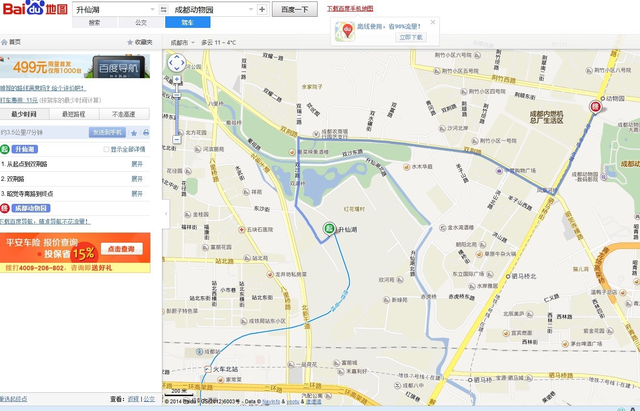This screenshot has height=411, width=640.
Task: Click 立即下载 in the offline popup
Action: click(x=411, y=37)
